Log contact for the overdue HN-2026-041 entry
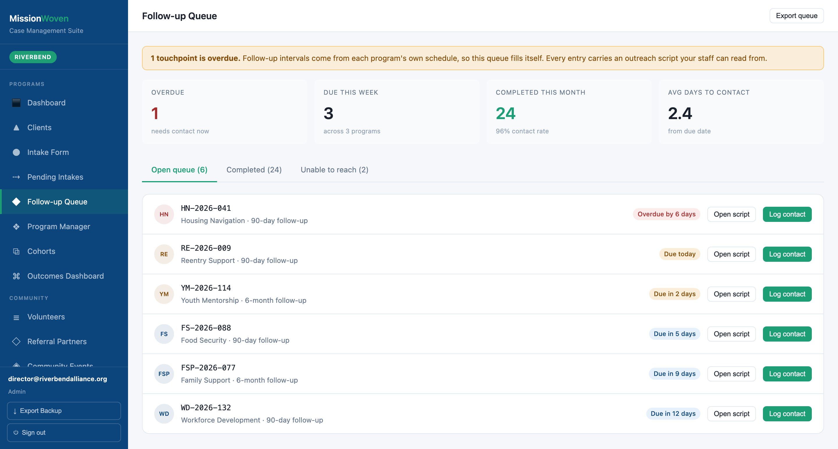The image size is (838, 449). point(787,214)
